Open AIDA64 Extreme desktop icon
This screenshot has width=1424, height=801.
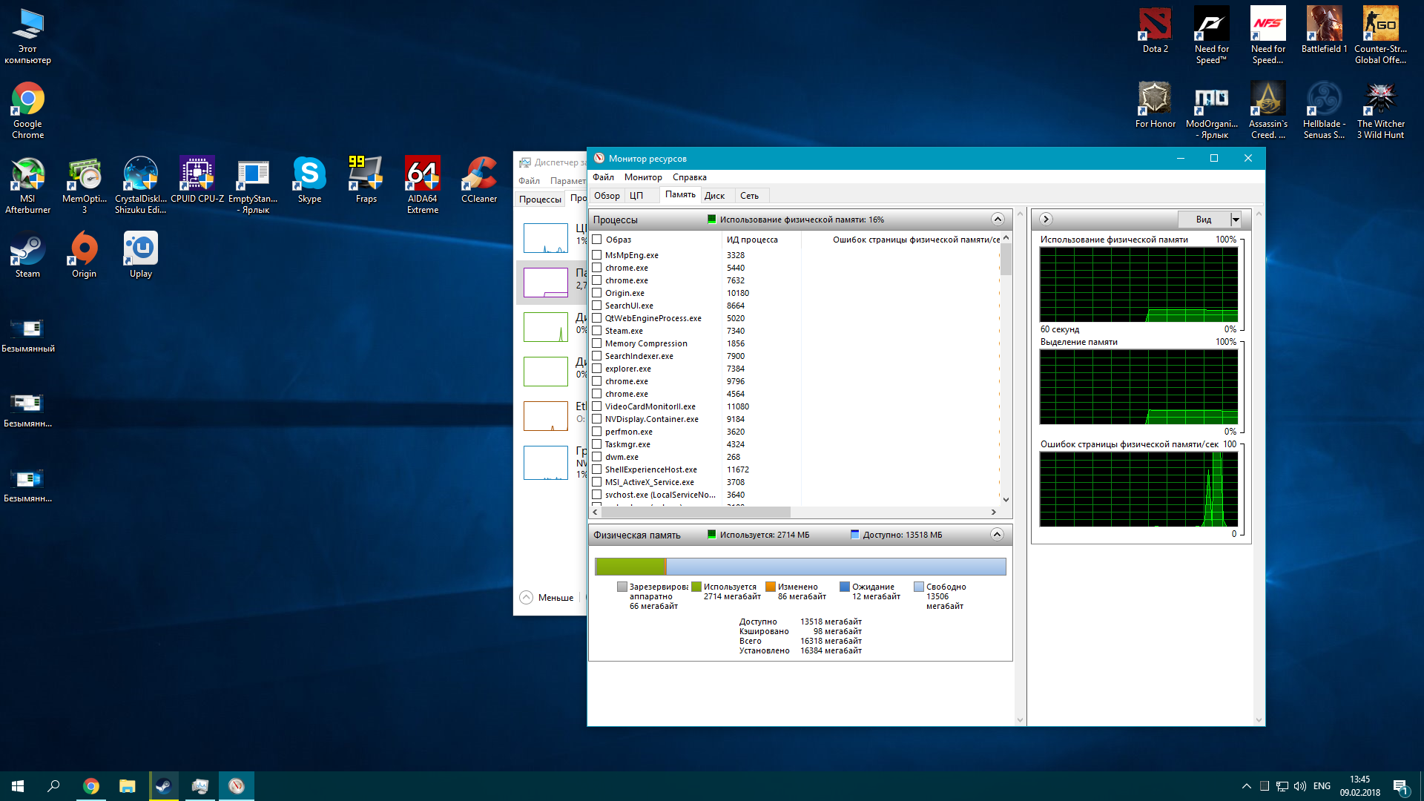[422, 185]
